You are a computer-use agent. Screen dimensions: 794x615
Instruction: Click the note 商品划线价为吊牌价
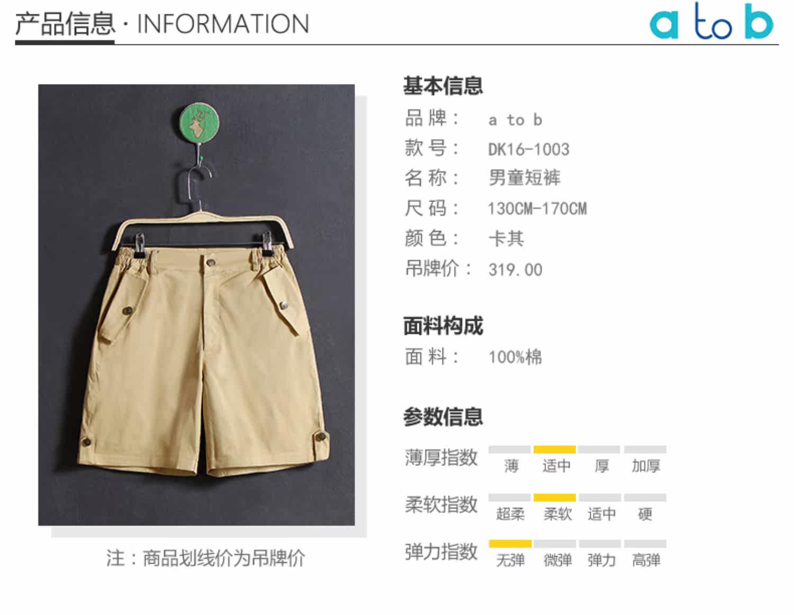[224, 558]
